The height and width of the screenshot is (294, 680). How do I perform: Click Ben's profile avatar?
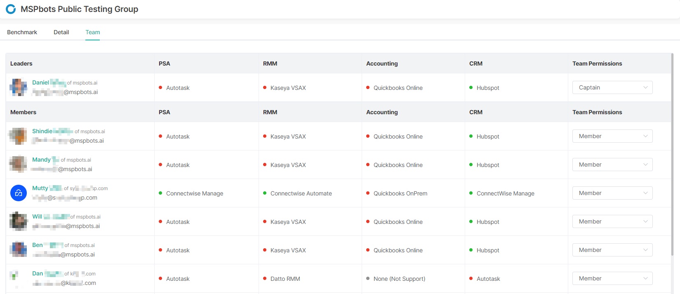[x=19, y=250]
